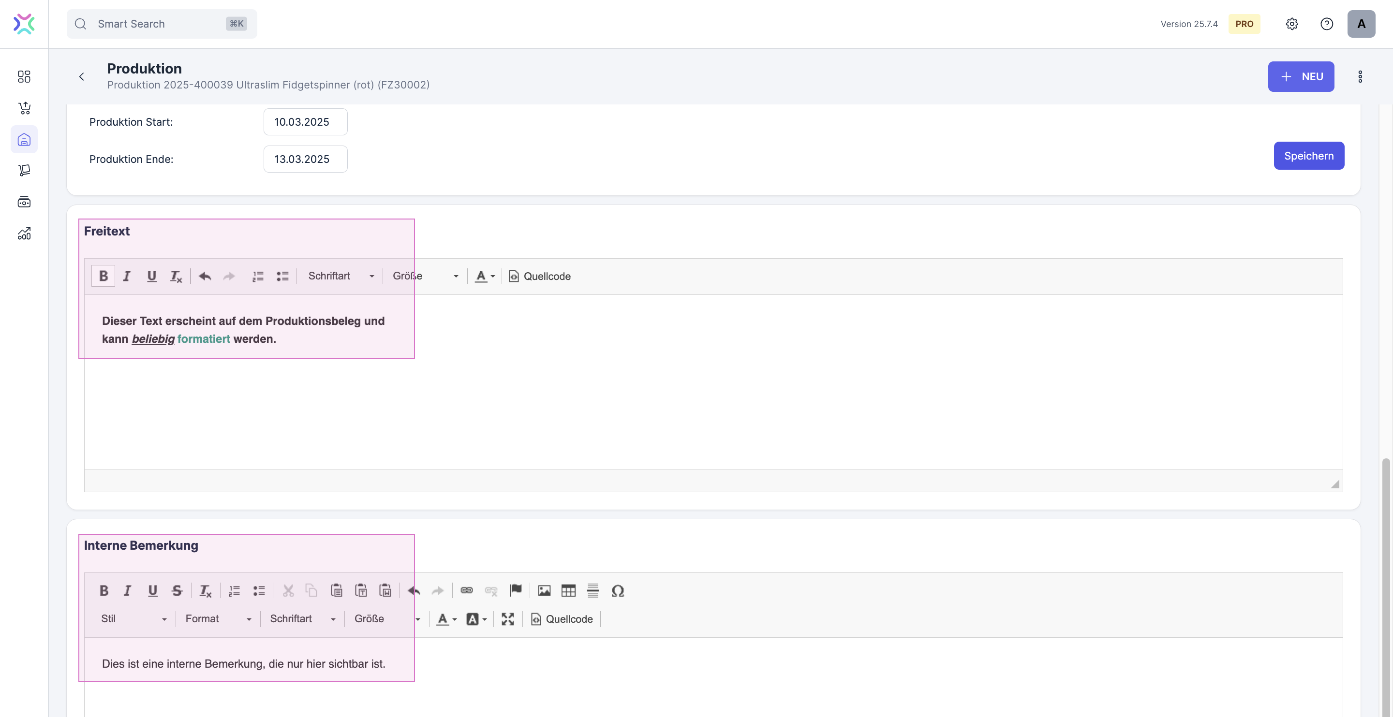Open the Schriftart dropdown in Freitext
Image resolution: width=1393 pixels, height=717 pixels.
coord(341,276)
